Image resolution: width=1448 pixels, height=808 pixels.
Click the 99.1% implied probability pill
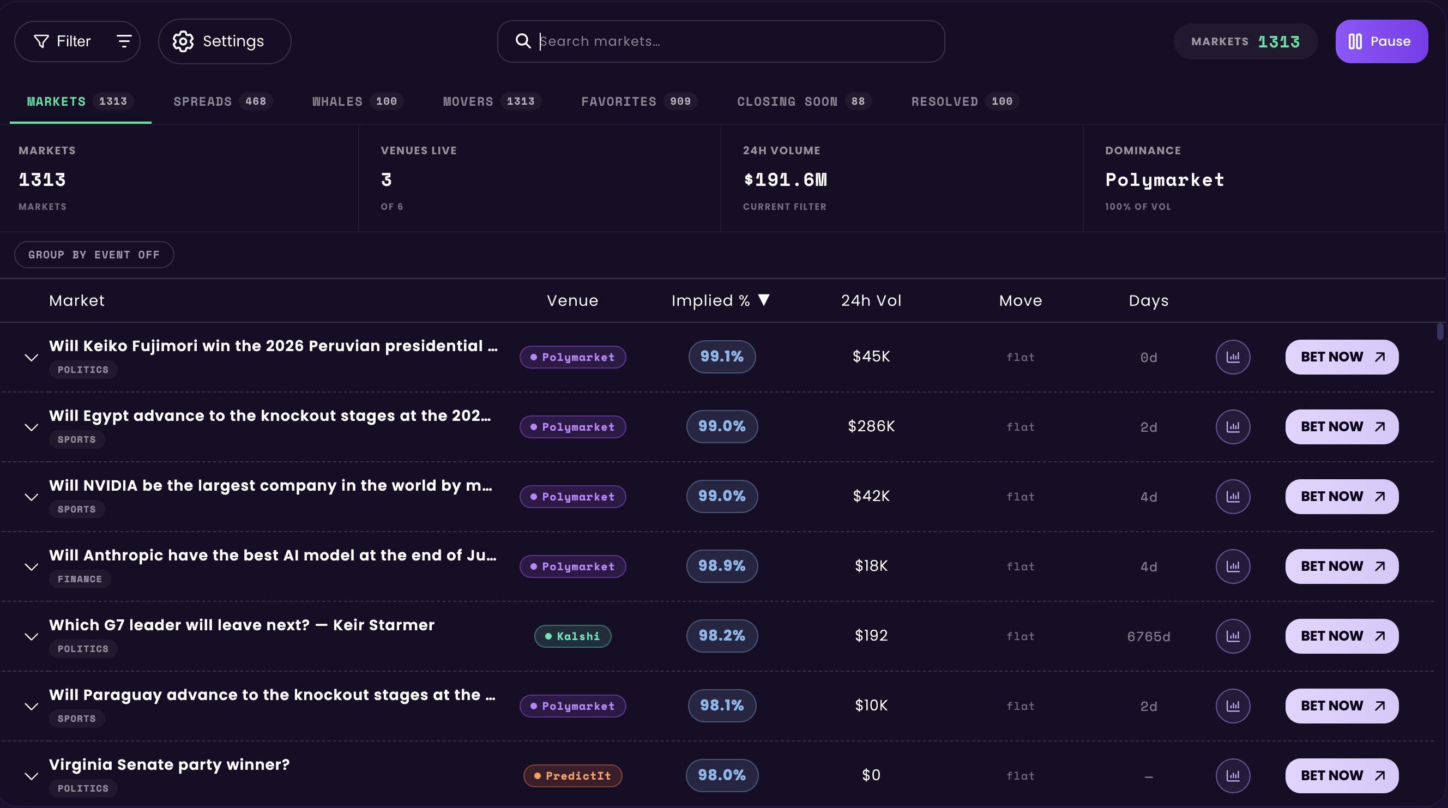[722, 357]
